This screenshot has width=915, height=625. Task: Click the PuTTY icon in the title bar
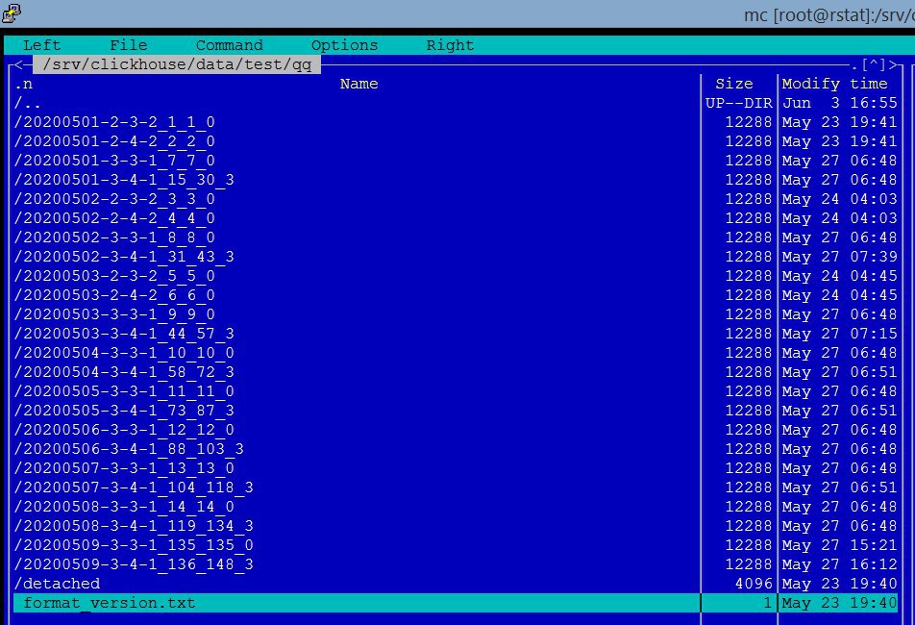point(12,12)
